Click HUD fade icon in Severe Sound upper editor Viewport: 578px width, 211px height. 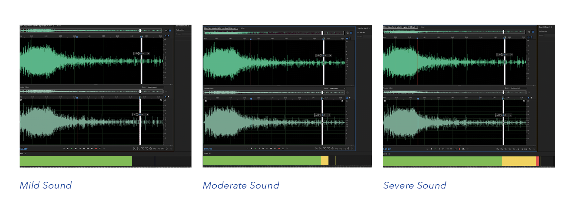499,55
